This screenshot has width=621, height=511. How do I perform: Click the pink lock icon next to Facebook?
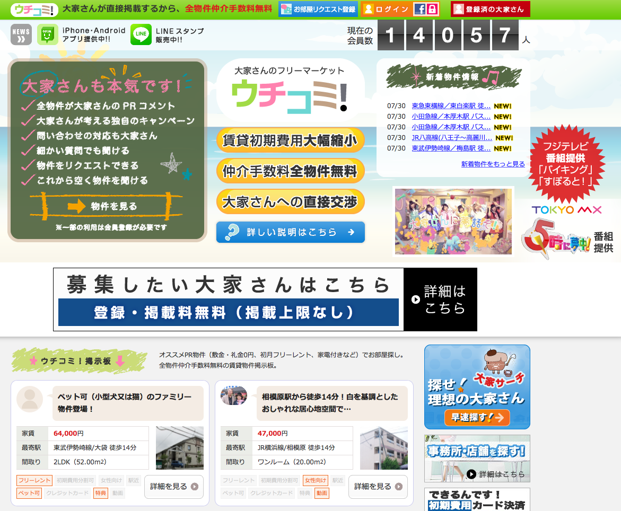(x=432, y=9)
